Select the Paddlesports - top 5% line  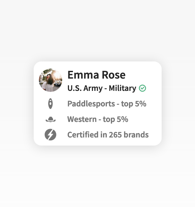107,104
